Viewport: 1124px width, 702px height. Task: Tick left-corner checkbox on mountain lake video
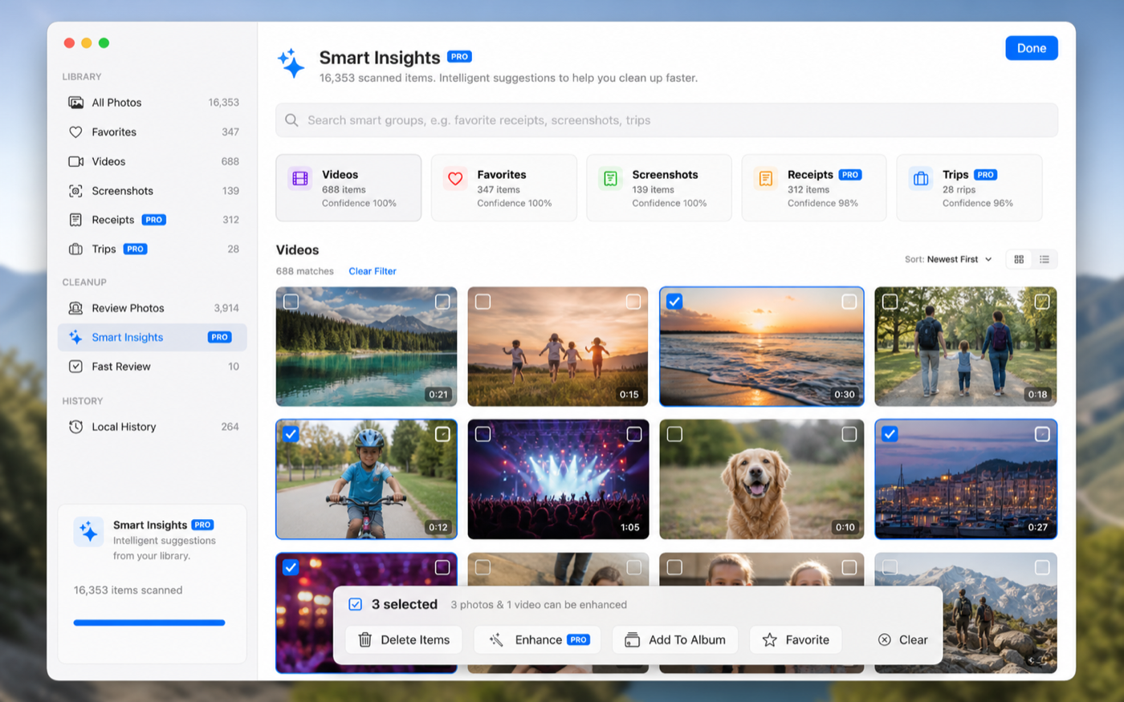tap(291, 302)
